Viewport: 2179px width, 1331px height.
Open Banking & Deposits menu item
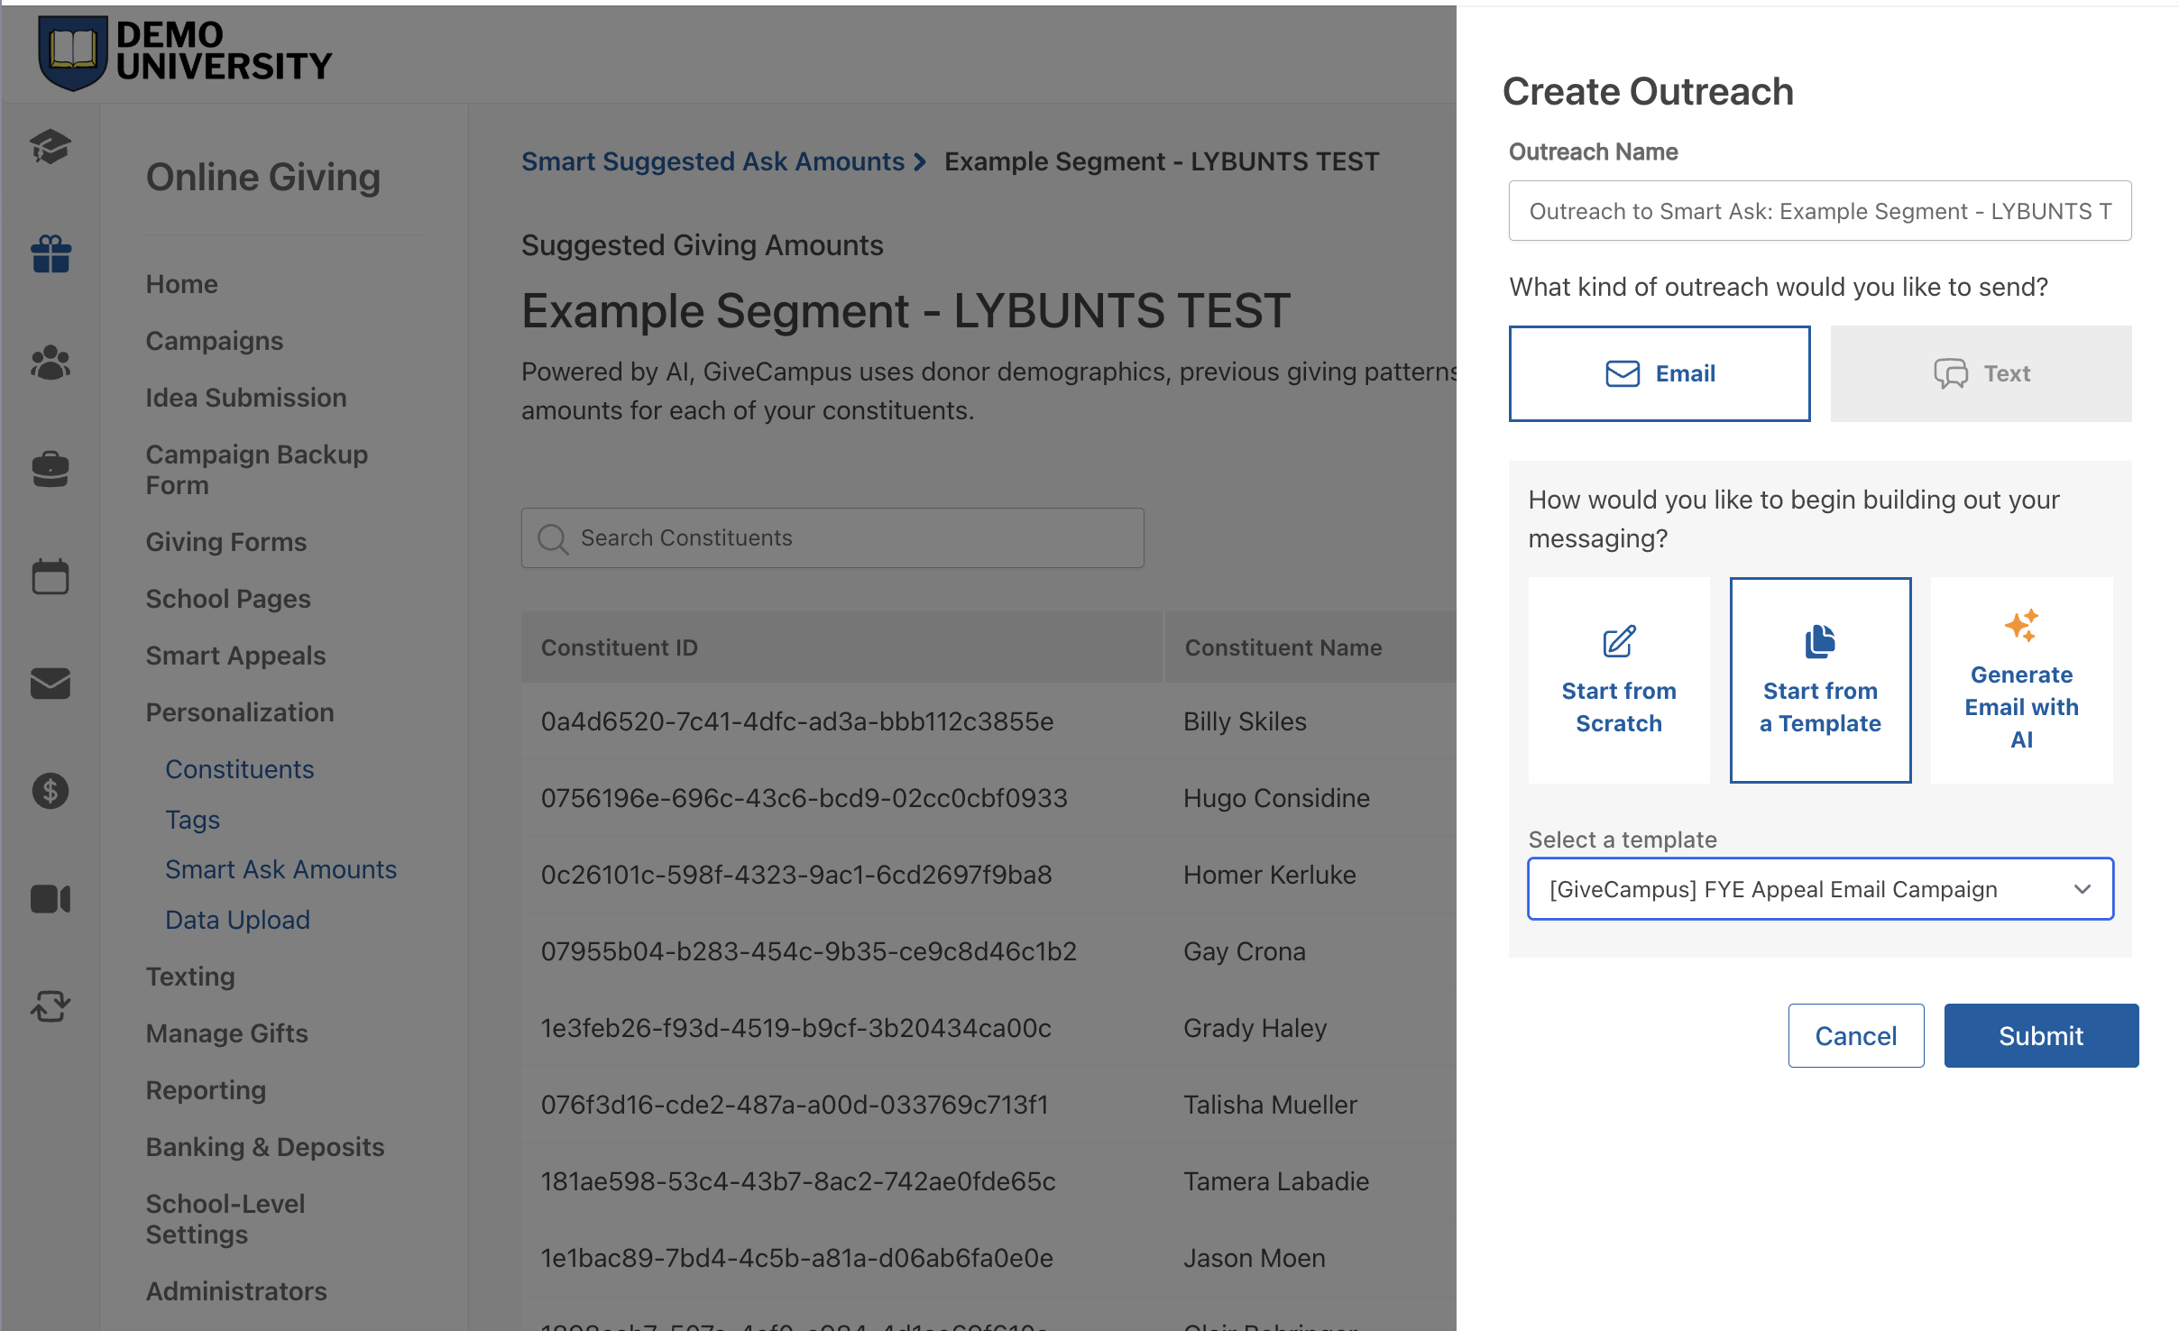coord(265,1147)
